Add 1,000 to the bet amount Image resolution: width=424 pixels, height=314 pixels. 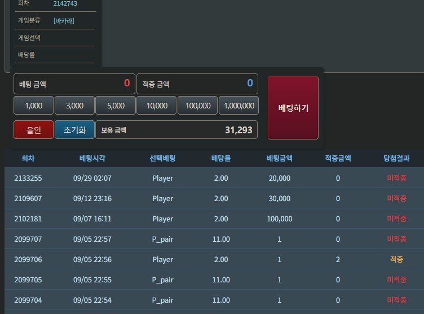point(33,106)
